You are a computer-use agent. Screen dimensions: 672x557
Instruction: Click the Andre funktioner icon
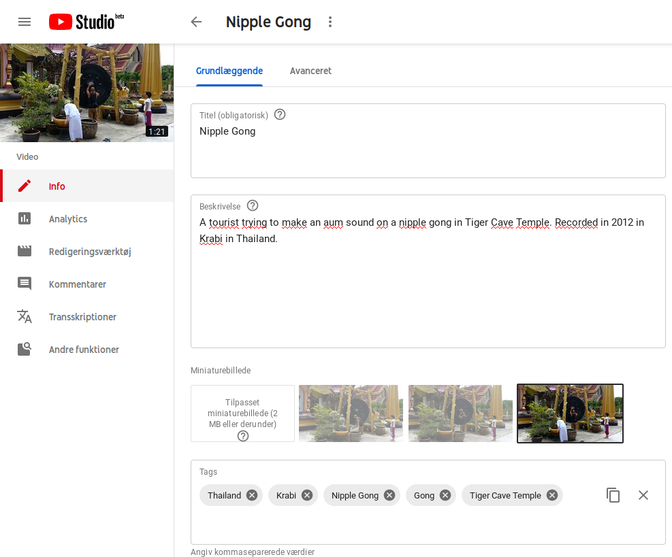coord(25,349)
